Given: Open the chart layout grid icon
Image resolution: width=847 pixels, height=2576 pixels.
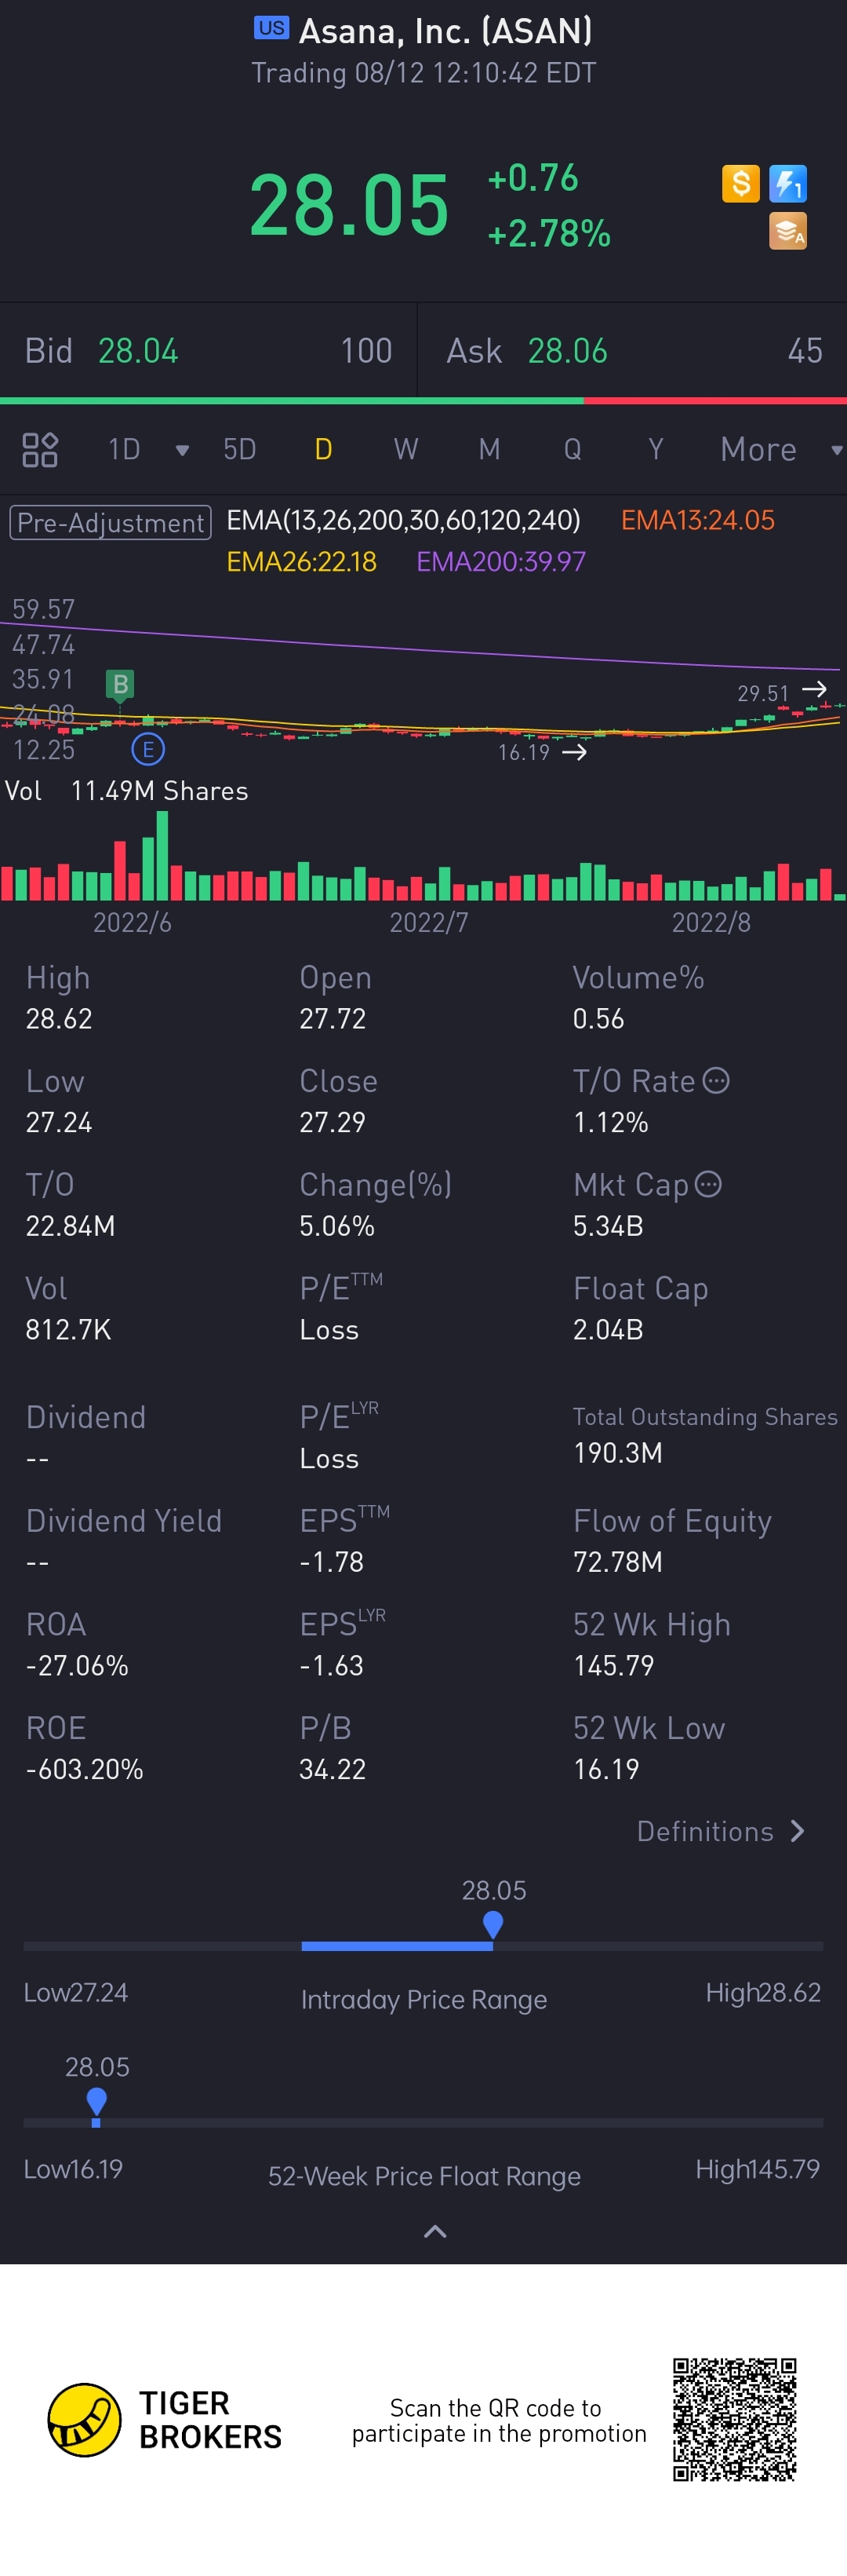Looking at the screenshot, I should pos(40,450).
